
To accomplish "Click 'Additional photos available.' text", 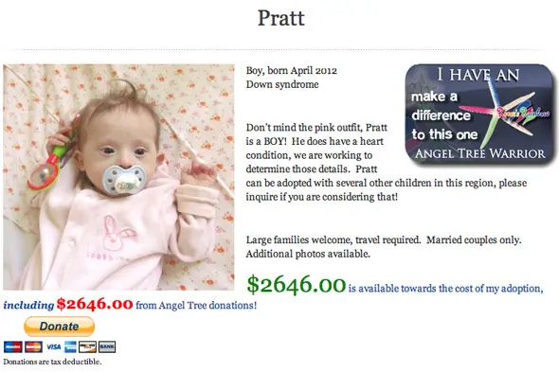I will click(x=308, y=254).
